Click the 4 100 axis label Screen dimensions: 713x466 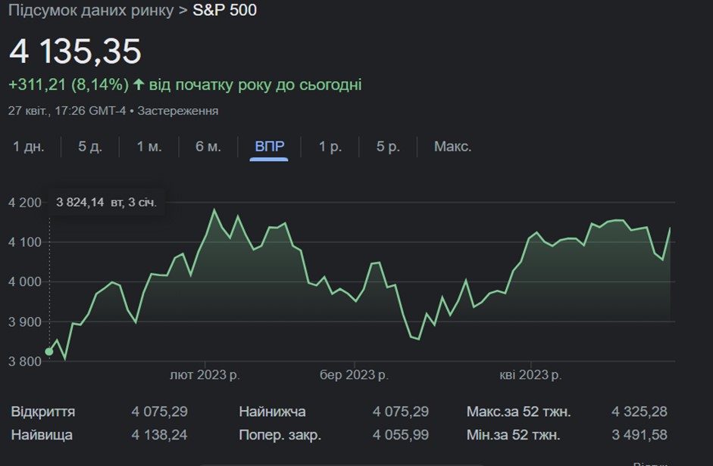pos(24,242)
